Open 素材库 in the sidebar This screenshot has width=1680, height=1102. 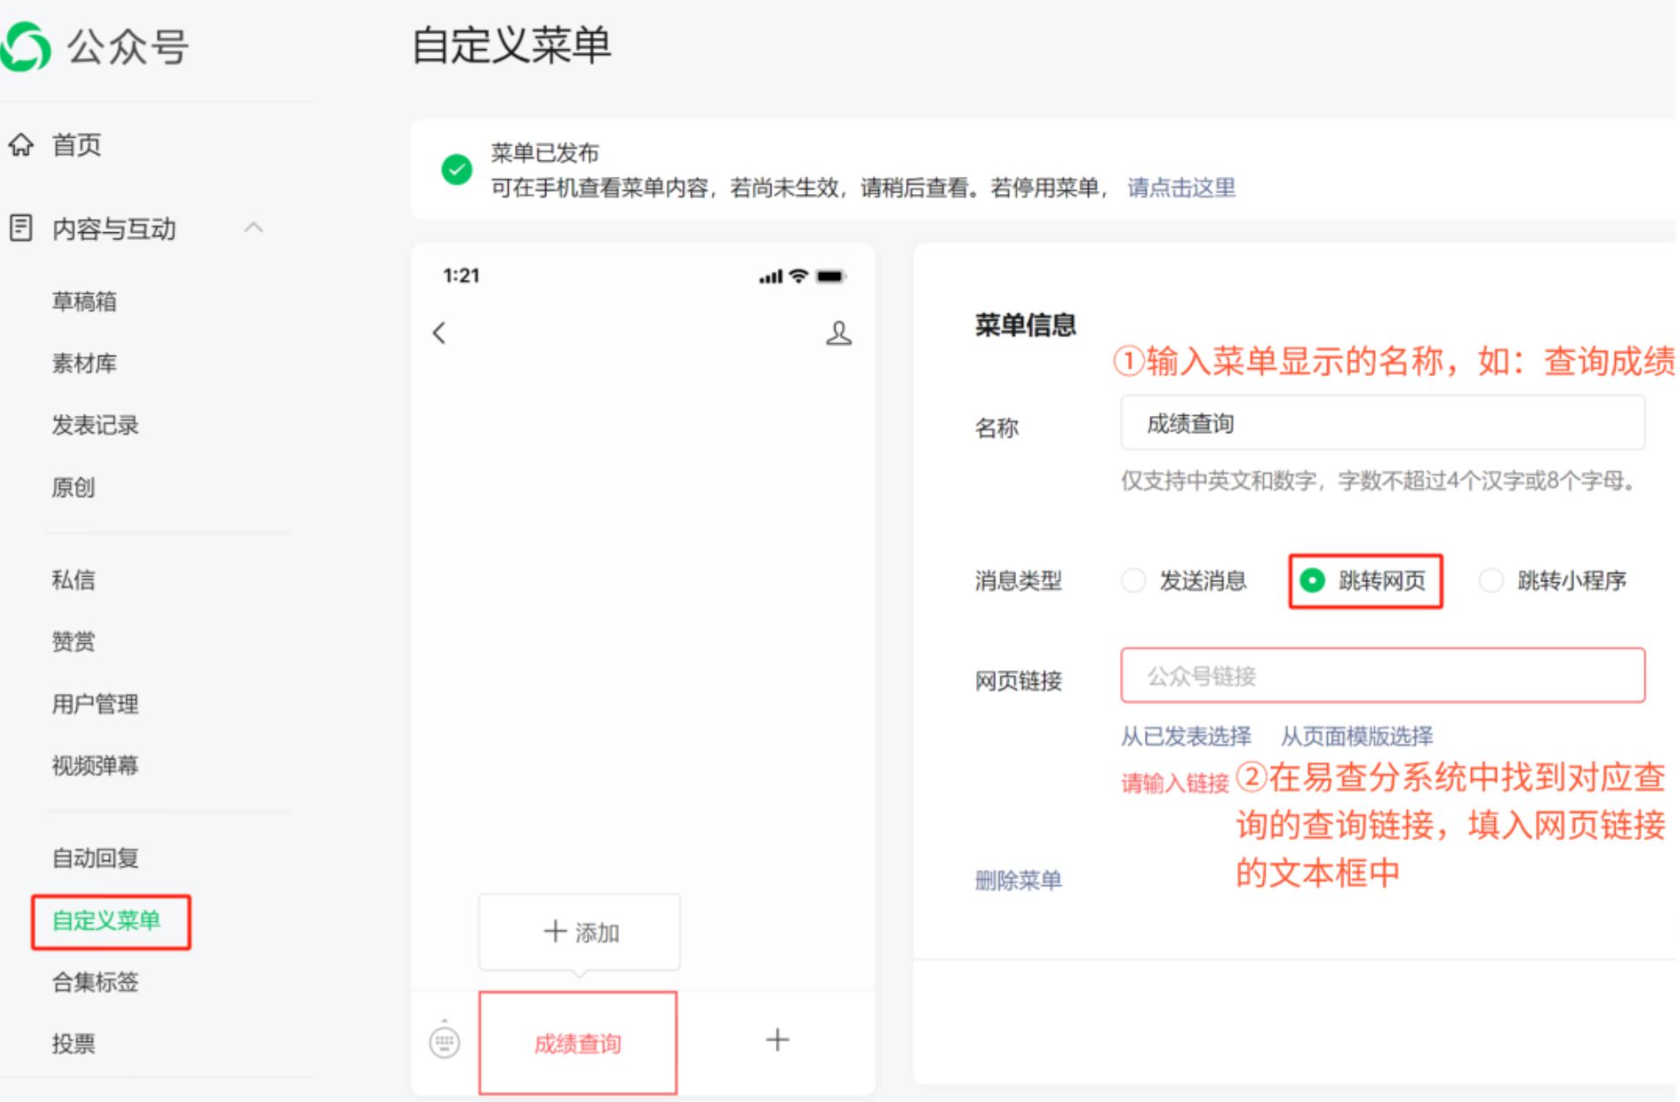84,363
